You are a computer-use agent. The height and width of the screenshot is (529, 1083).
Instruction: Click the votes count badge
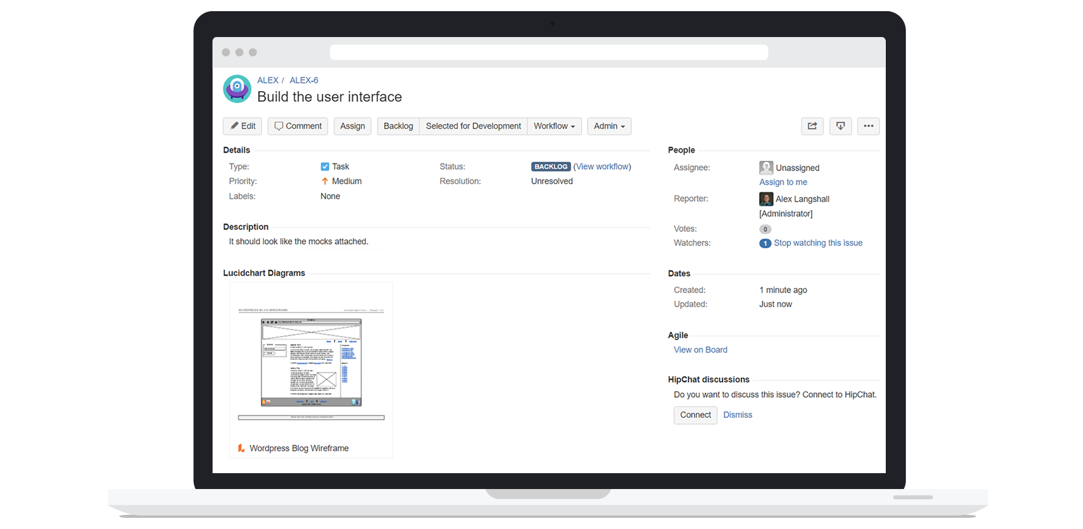[765, 229]
